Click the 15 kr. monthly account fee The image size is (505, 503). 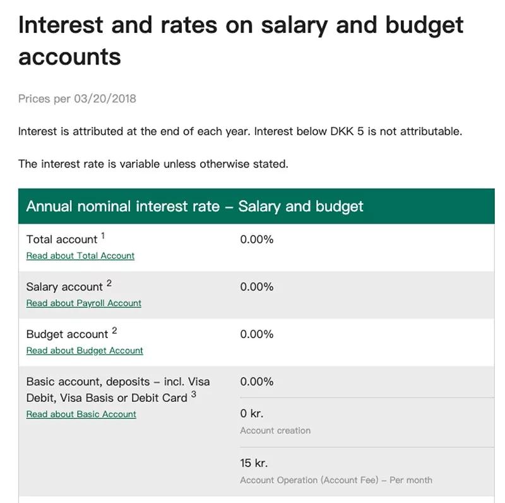coord(254,463)
